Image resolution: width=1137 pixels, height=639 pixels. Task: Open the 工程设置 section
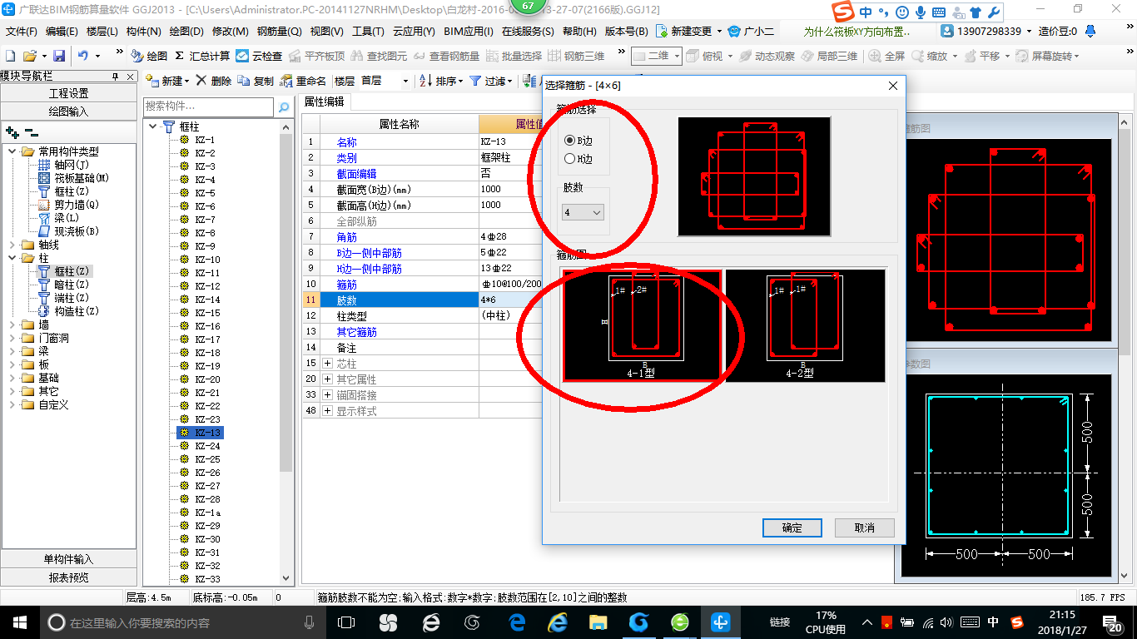pos(69,93)
